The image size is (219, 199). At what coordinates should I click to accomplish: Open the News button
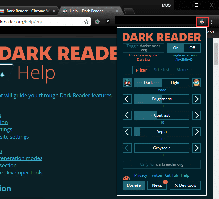157,185
